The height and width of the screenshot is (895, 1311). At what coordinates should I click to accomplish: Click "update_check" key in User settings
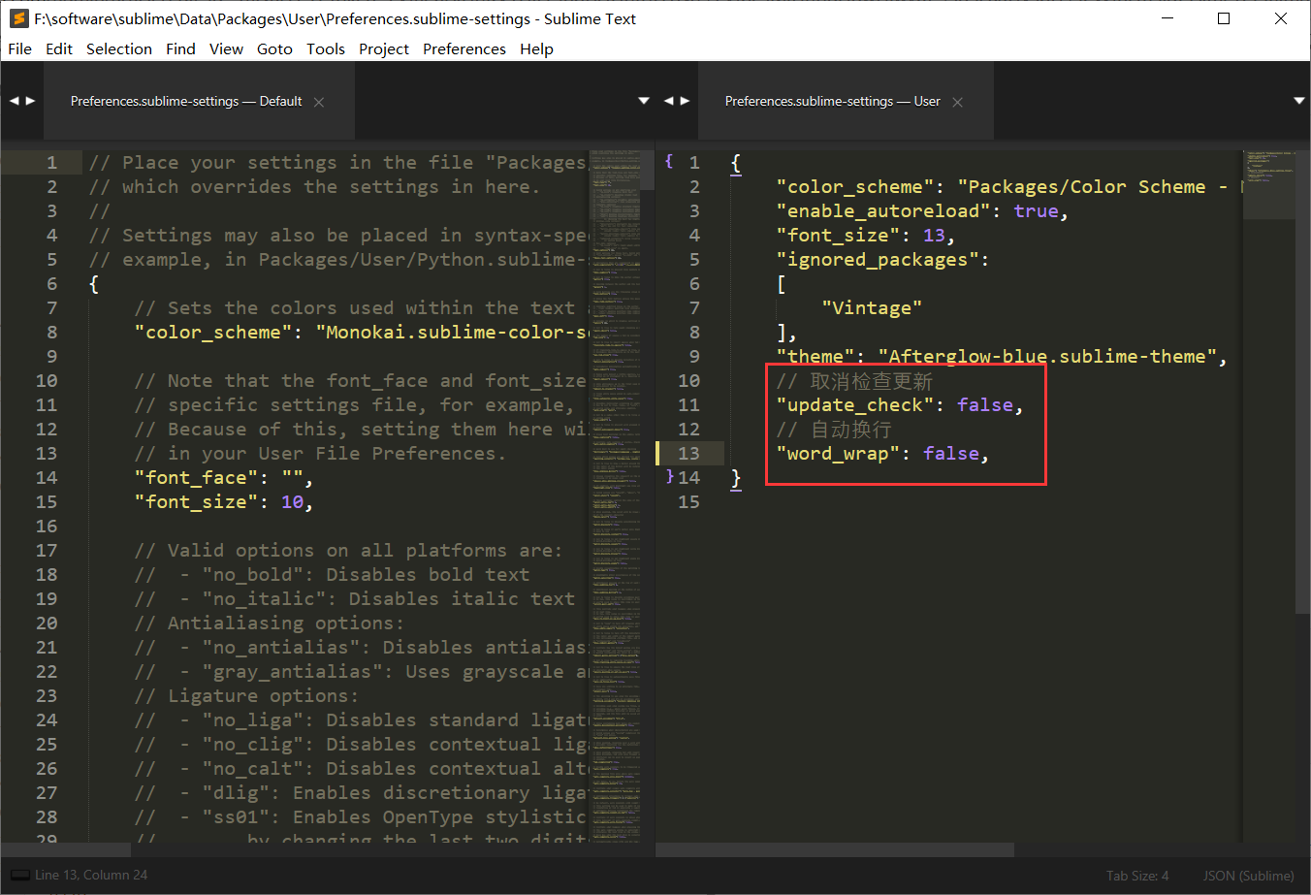point(855,404)
